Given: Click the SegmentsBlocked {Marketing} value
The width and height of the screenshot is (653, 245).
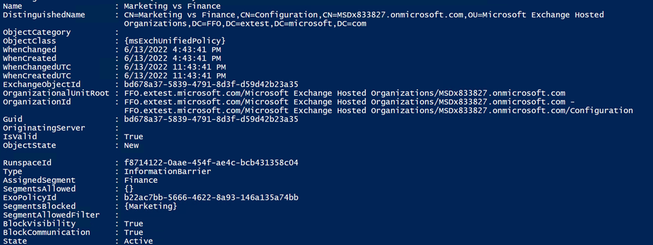Looking at the screenshot, I should coord(150,206).
